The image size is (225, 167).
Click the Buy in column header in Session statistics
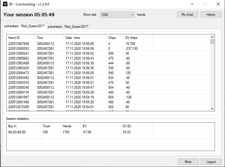pyautogui.click(x=24, y=126)
